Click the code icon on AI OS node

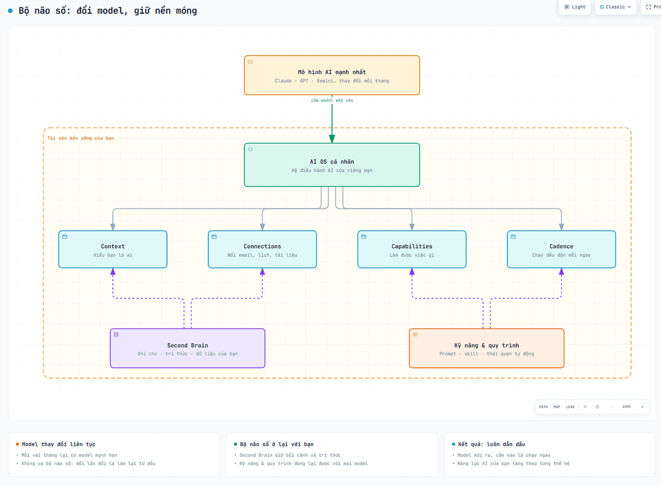pos(250,149)
